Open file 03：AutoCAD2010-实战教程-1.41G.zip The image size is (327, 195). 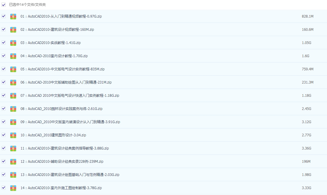click(x=50, y=43)
